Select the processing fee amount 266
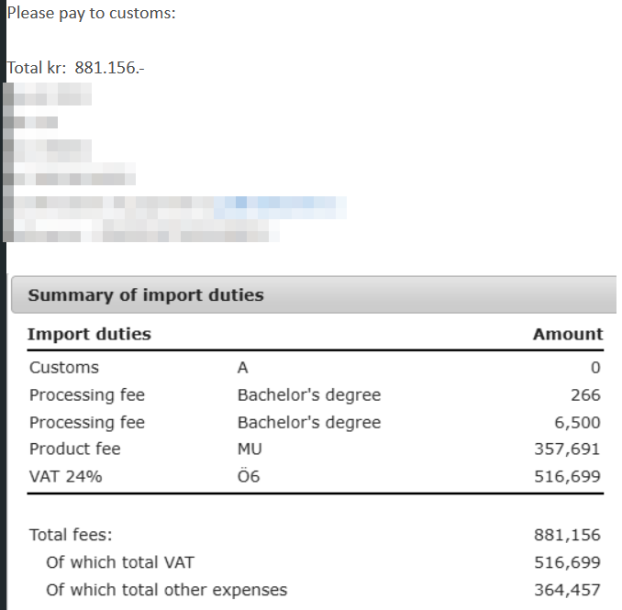 coord(585,395)
